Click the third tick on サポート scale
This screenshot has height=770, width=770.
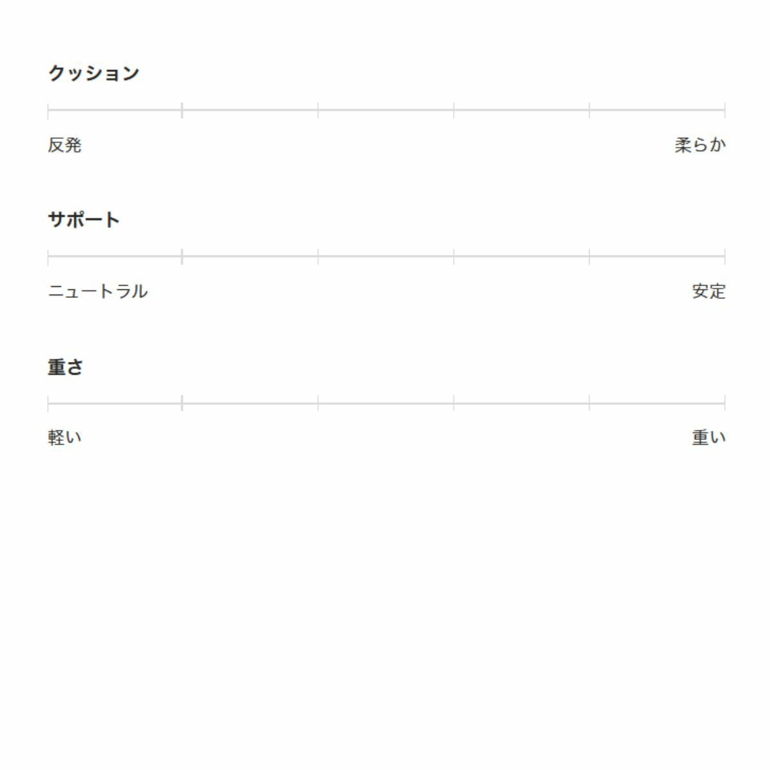pyautogui.click(x=318, y=257)
